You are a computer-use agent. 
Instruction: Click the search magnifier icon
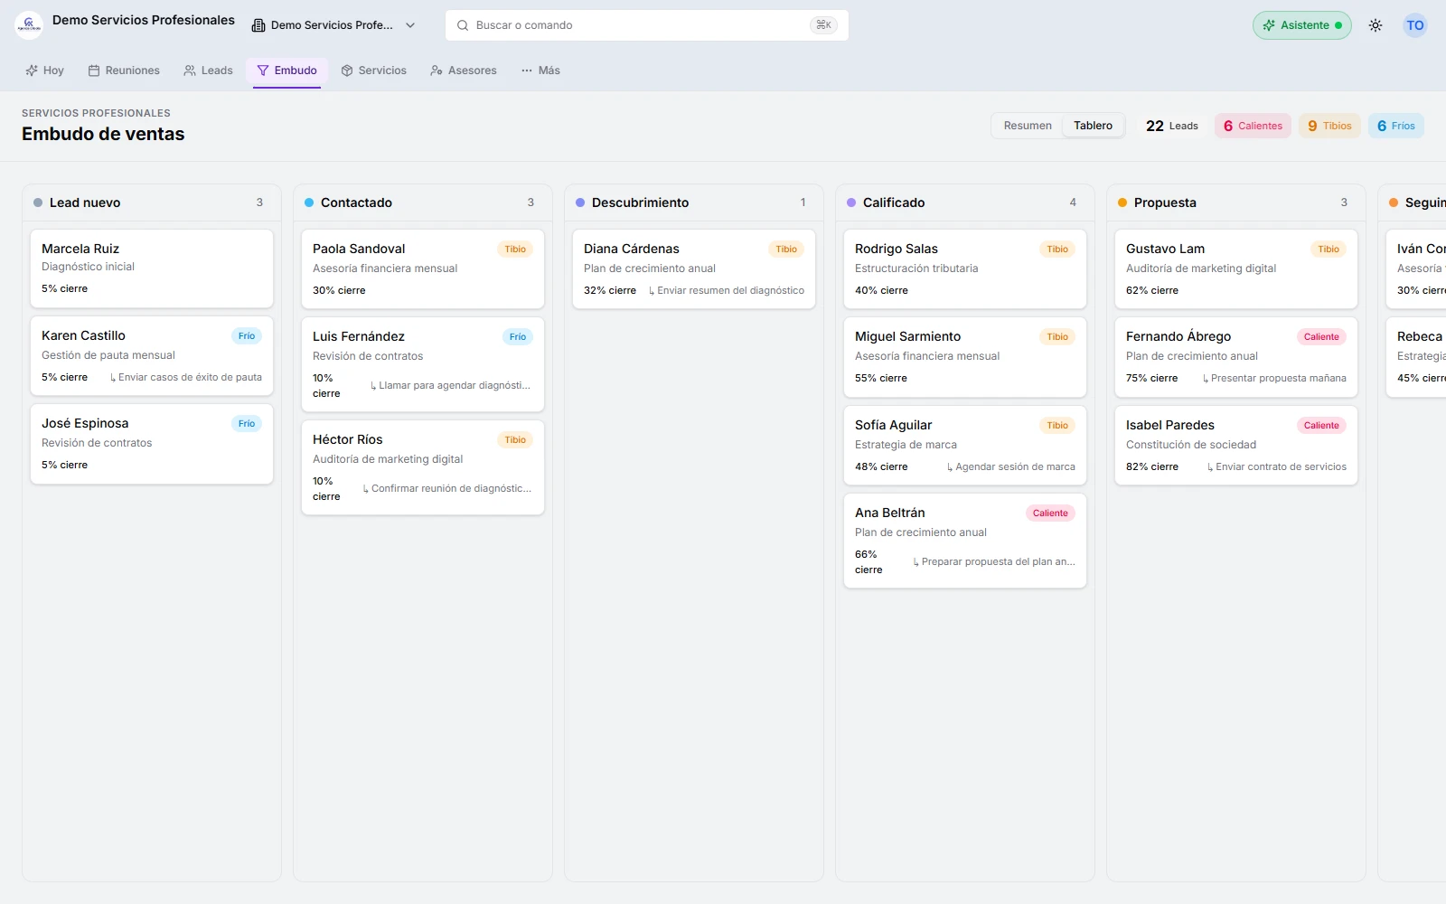click(463, 25)
